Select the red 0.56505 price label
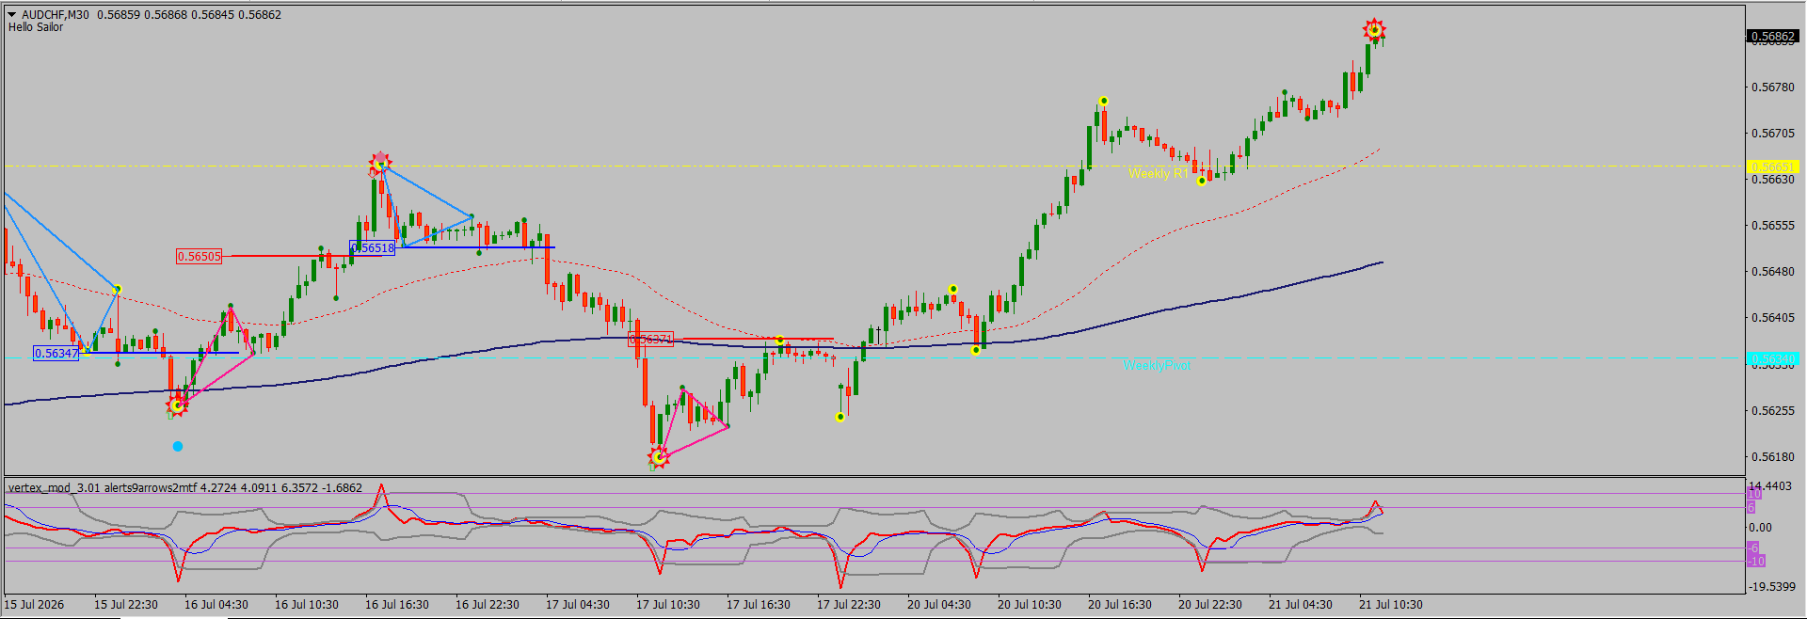 (x=199, y=256)
